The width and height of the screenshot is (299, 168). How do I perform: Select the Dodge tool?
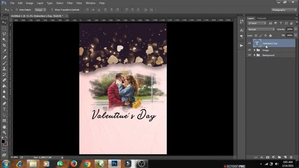tap(4, 97)
